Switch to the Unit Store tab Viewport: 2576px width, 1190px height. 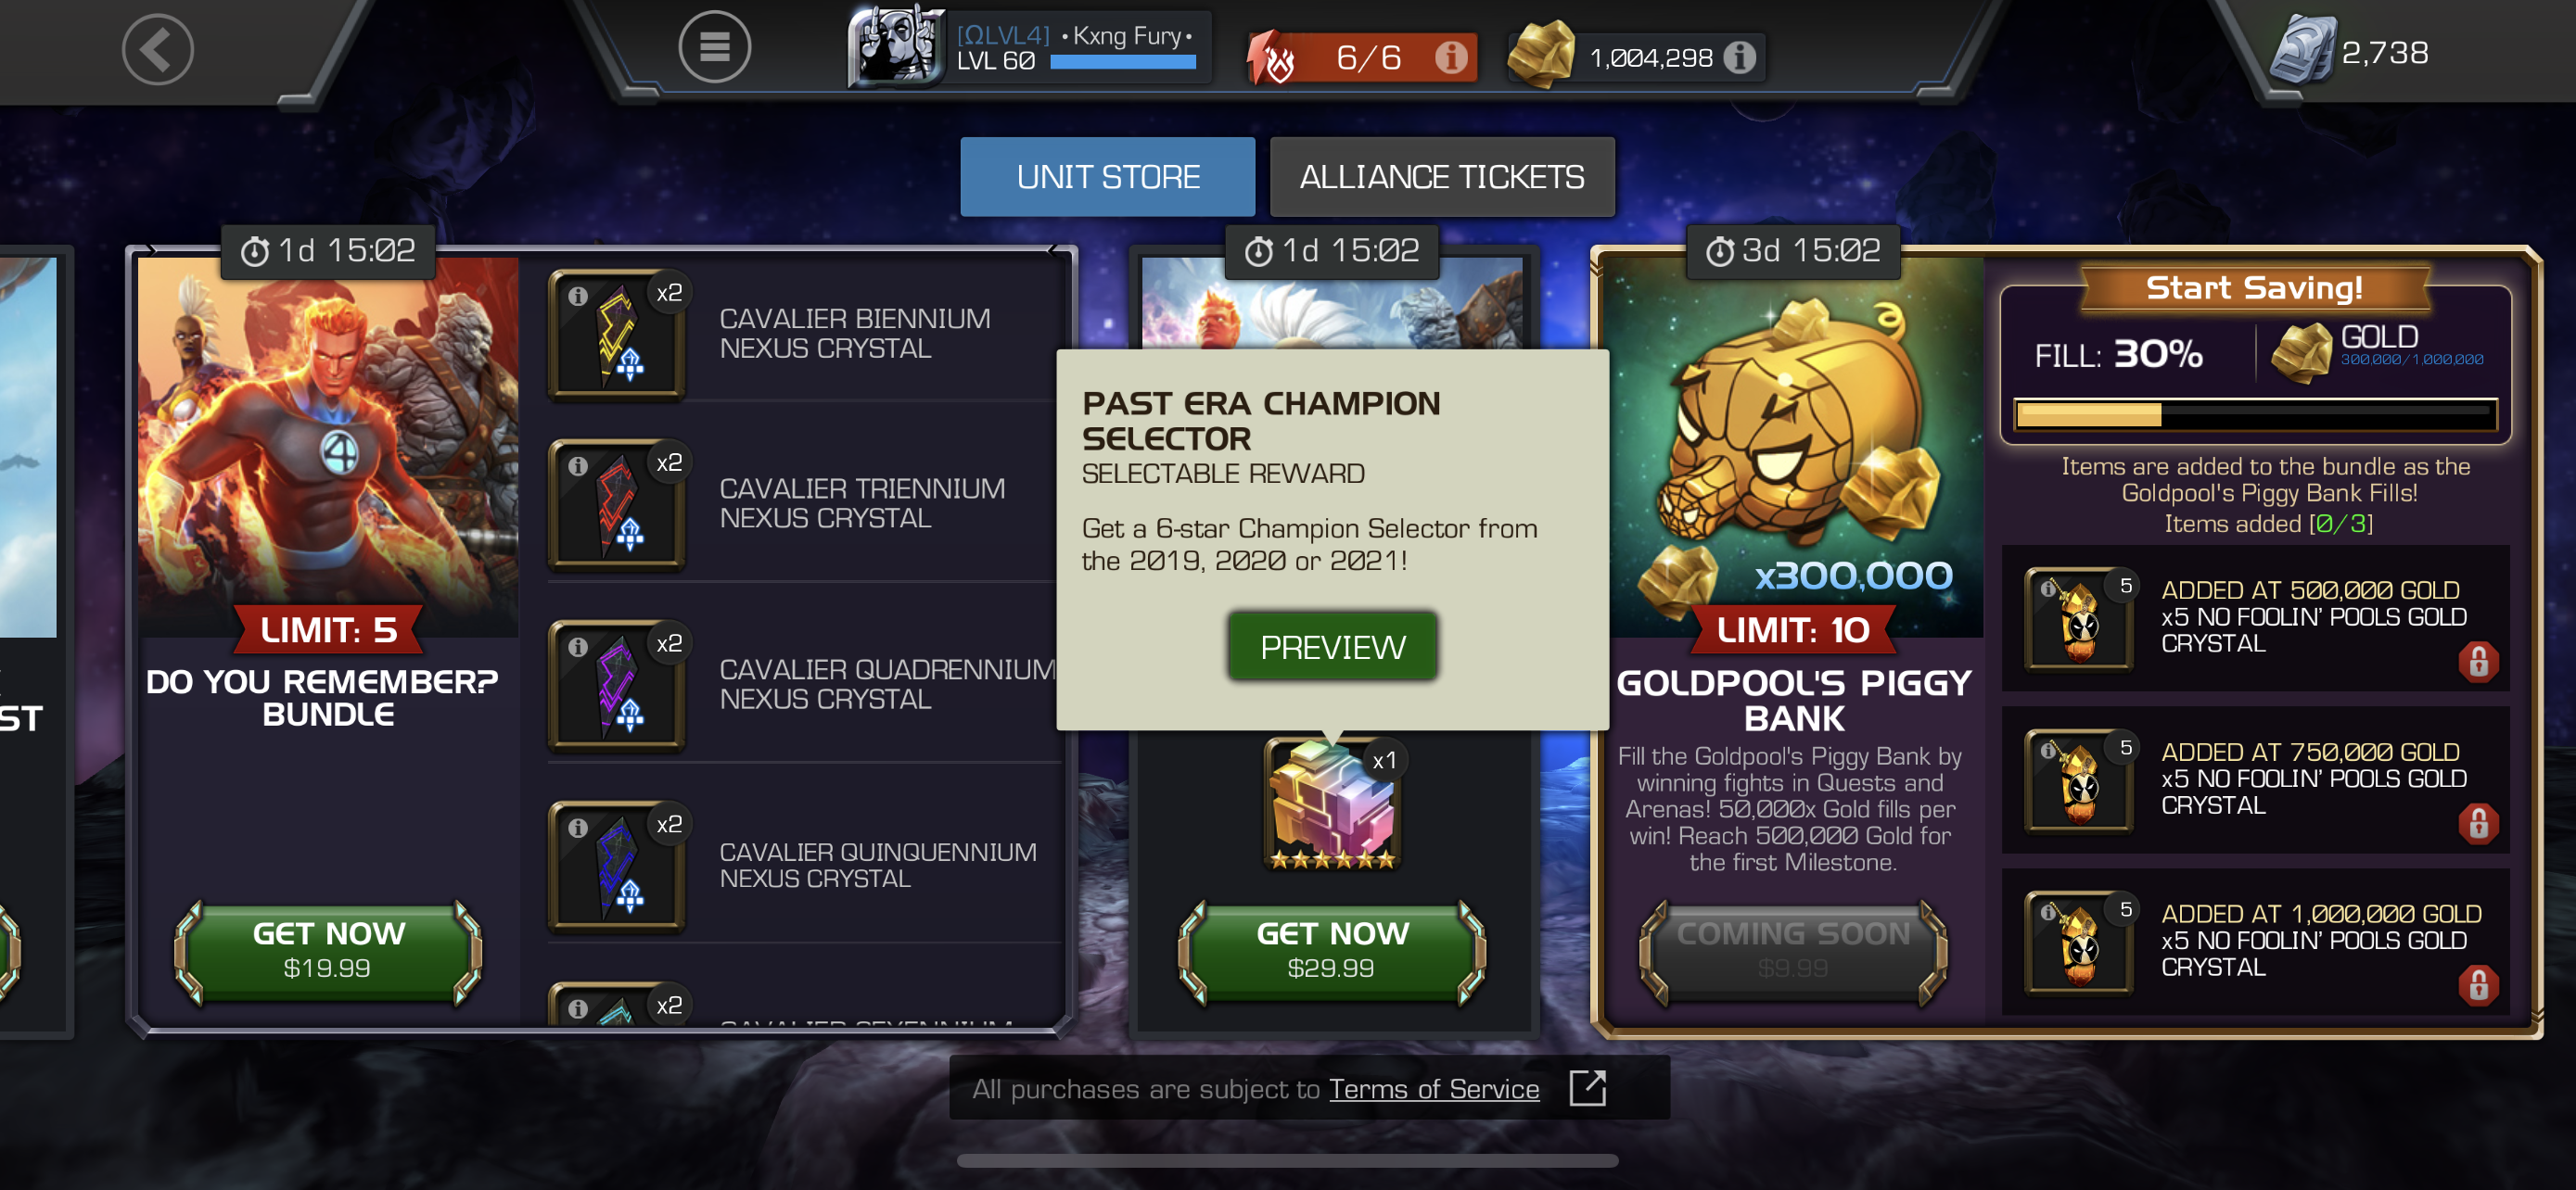1107,177
